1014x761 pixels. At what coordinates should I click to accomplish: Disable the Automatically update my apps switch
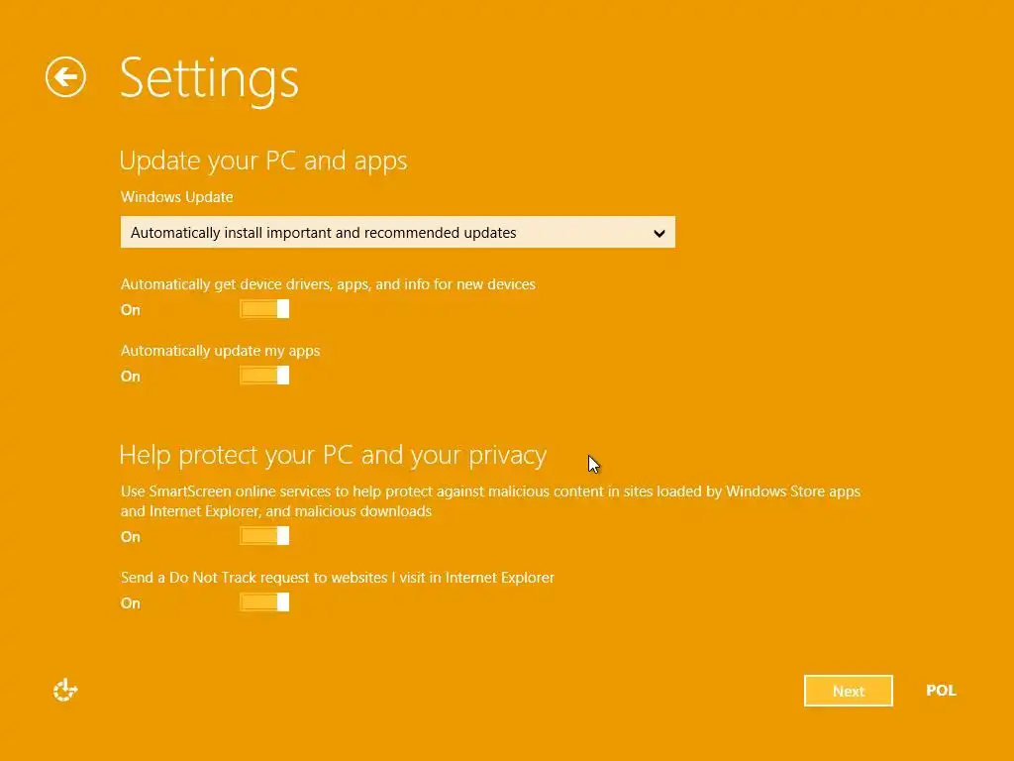(x=264, y=376)
